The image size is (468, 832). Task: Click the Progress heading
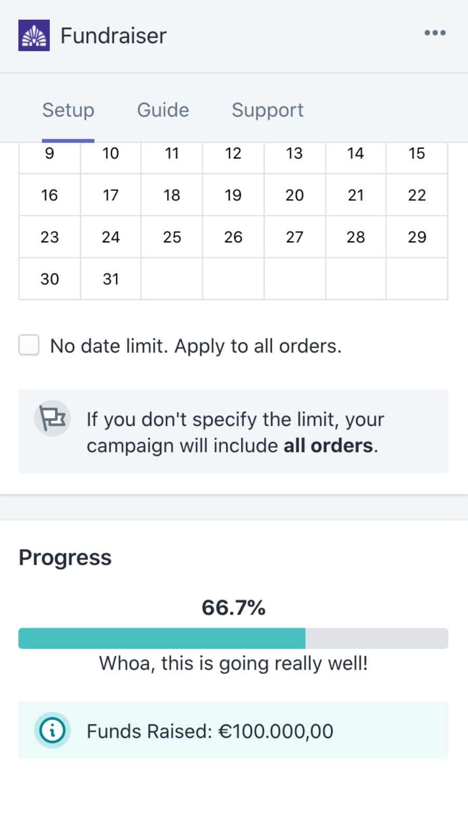(64, 557)
